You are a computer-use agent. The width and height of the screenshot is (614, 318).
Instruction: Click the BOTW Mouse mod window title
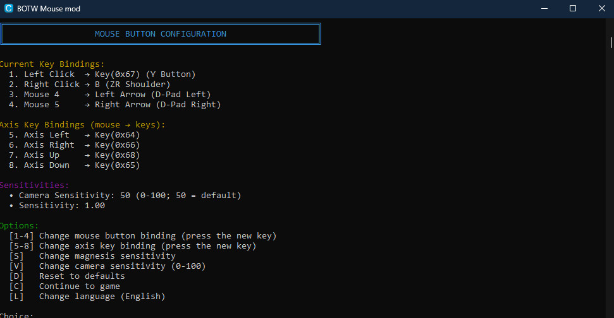[x=49, y=9]
